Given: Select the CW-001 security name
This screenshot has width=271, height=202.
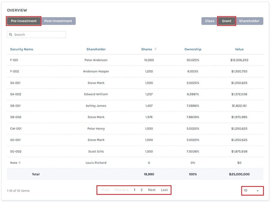Looking at the screenshot, I should (16, 128).
